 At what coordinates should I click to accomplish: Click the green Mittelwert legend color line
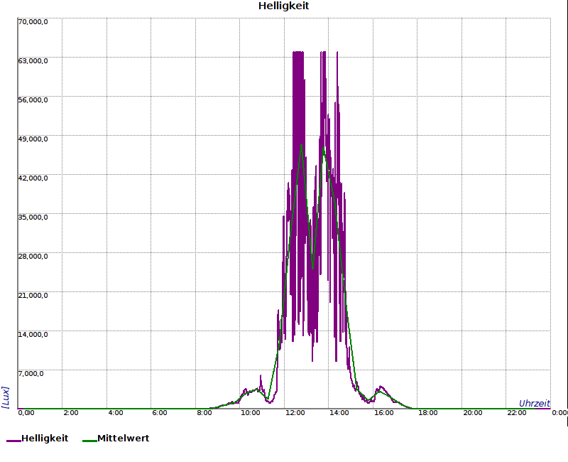90,441
